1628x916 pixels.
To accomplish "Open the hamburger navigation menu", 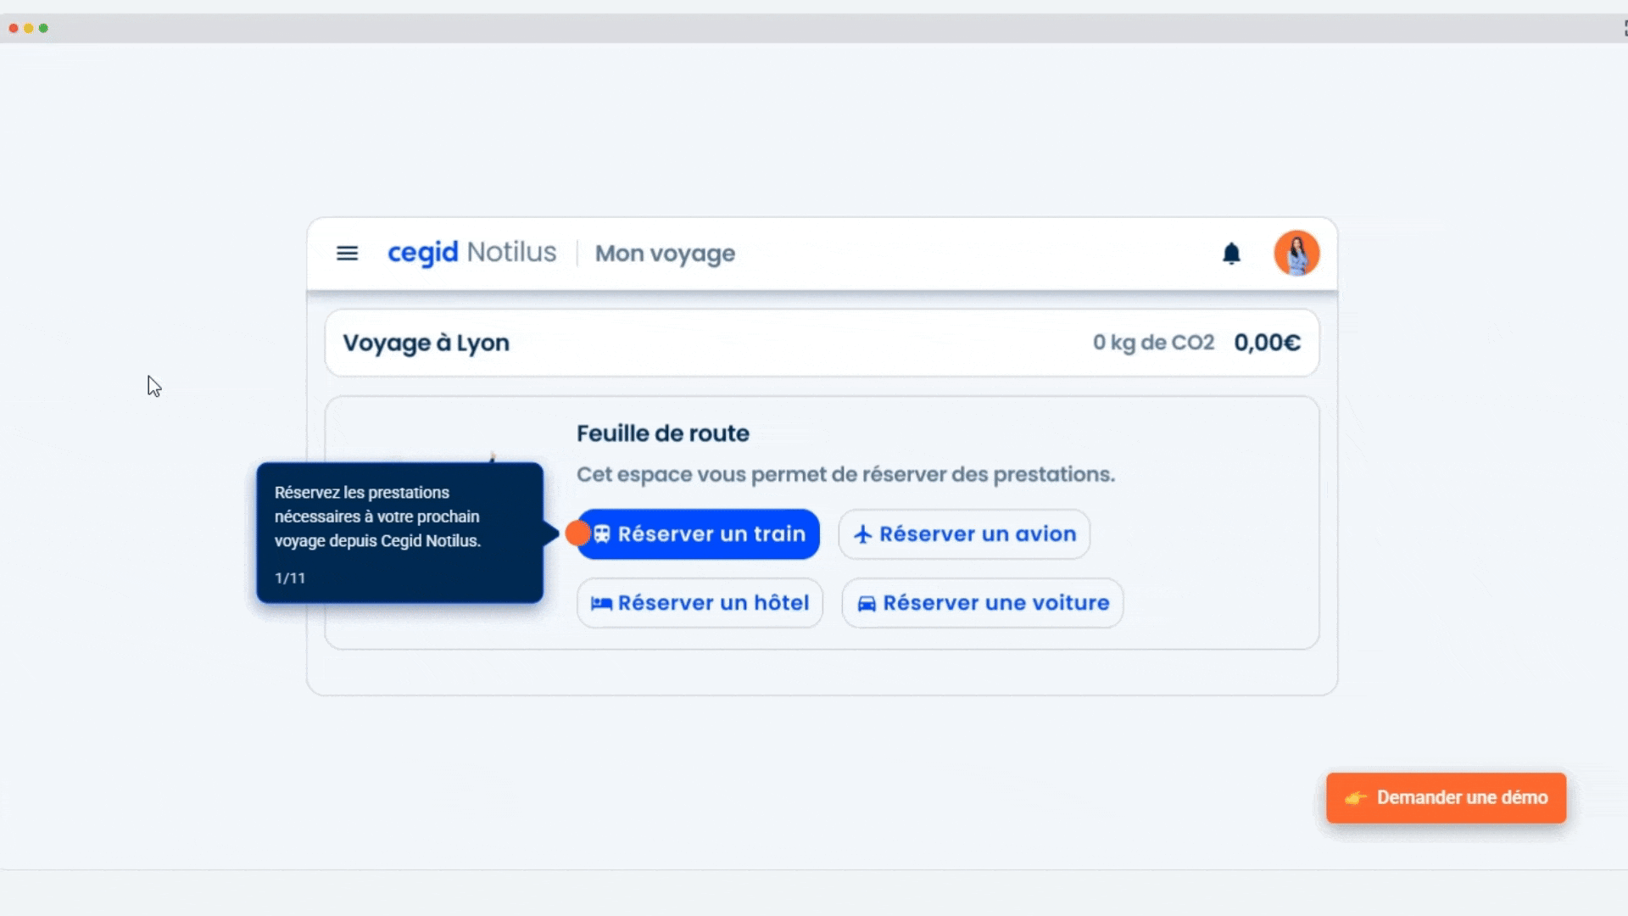I will (x=347, y=254).
